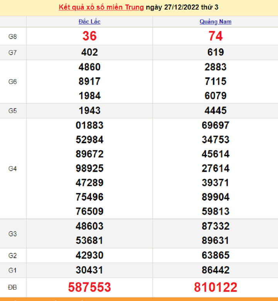This screenshot has height=301, width=278.
Task: Click the G7 number 402
Action: click(x=89, y=52)
